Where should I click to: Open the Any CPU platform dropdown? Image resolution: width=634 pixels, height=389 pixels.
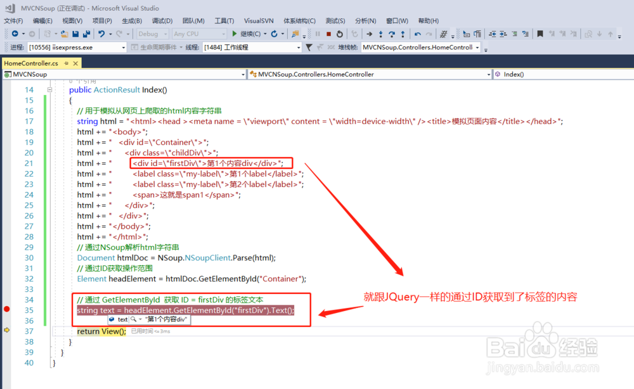click(198, 34)
